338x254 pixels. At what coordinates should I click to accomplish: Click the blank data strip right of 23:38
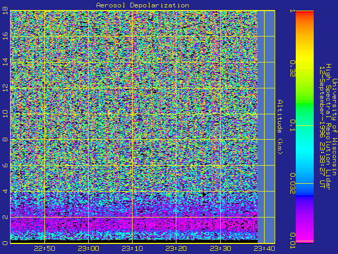pos(266,127)
